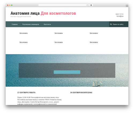Select the 28 сентября воскресенье heading
The image size is (134, 113).
pyautogui.click(x=81, y=93)
